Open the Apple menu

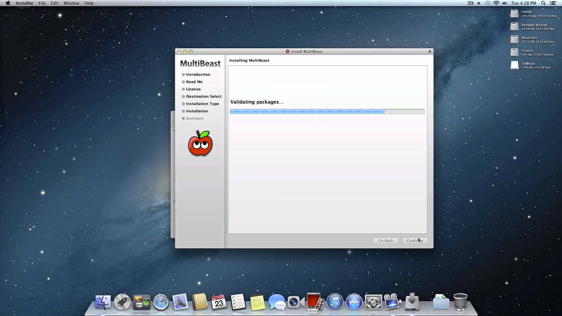8,3
